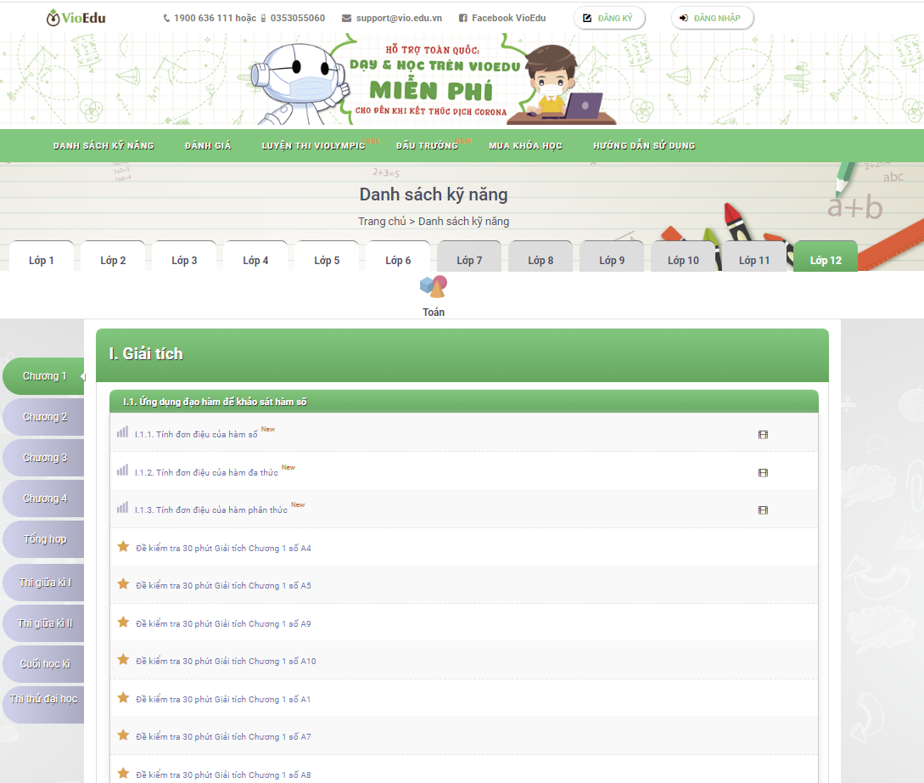Screen dimensions: 924x783
Task: Click film icon for hàm phân thức lesson
Action: (x=763, y=510)
